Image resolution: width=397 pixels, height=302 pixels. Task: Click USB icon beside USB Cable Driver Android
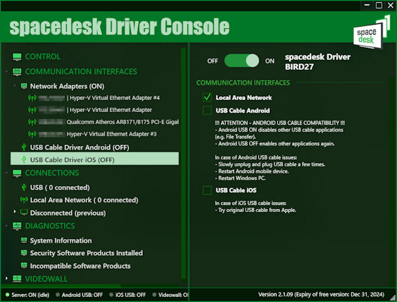tap(24, 147)
